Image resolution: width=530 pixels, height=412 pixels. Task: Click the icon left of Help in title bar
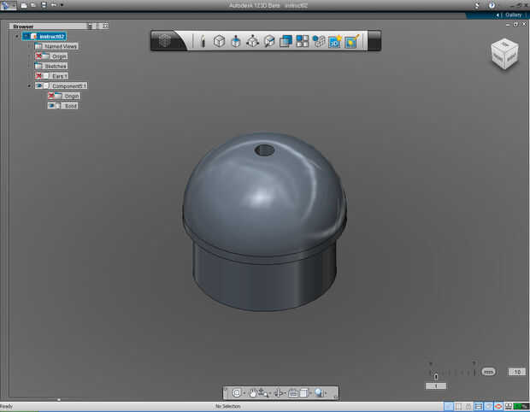point(477,5)
